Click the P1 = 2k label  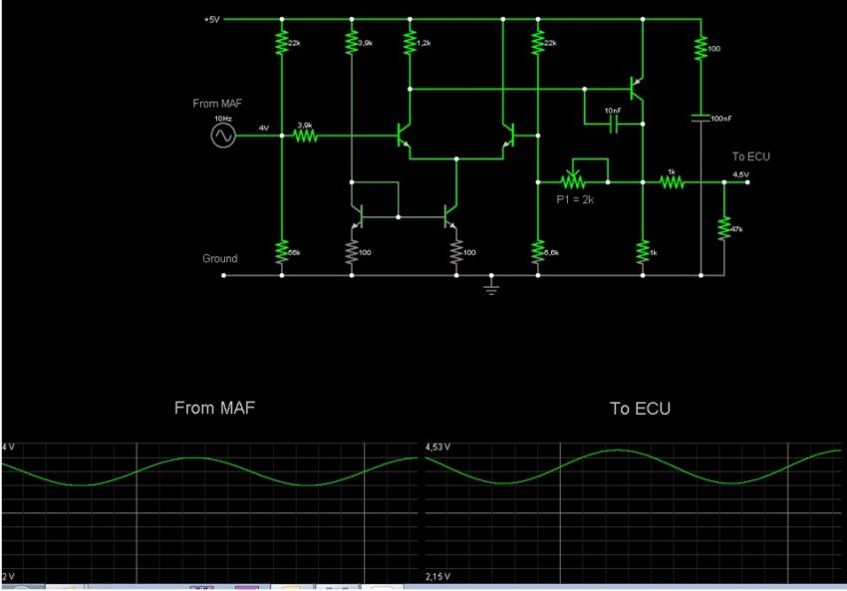(575, 199)
